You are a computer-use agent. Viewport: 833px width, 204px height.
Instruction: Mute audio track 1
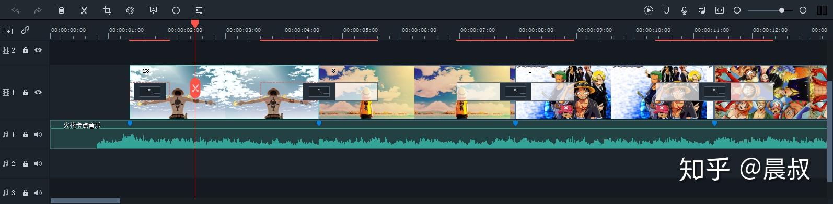[38, 135]
